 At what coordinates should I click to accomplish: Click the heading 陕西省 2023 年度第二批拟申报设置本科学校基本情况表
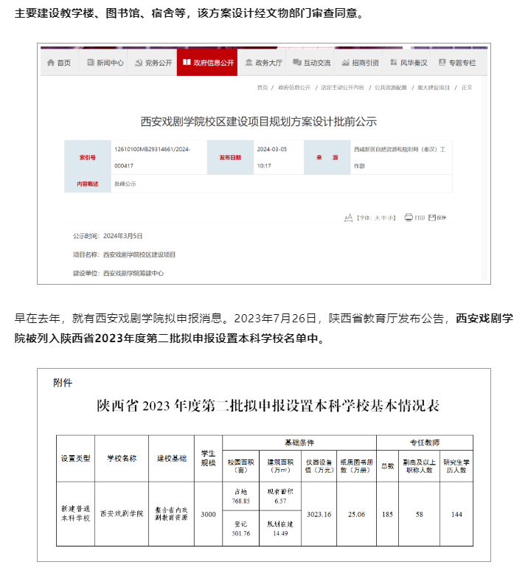tap(268, 406)
